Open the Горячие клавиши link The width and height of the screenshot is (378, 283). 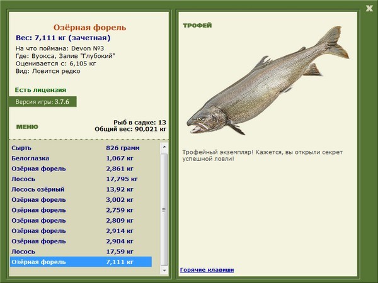207,270
